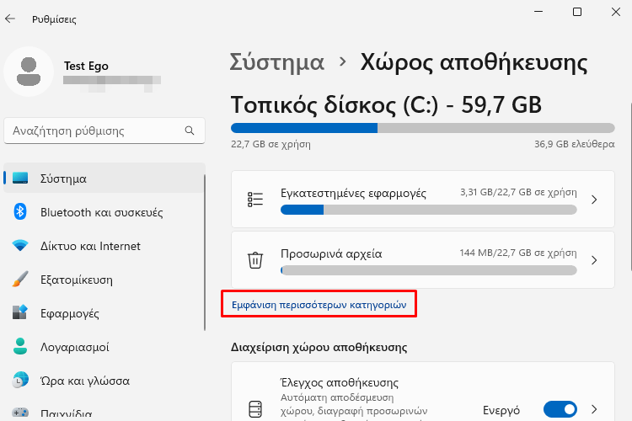The width and height of the screenshot is (632, 421).
Task: Click the Εφαρμογές sidebar icon
Action: click(20, 312)
